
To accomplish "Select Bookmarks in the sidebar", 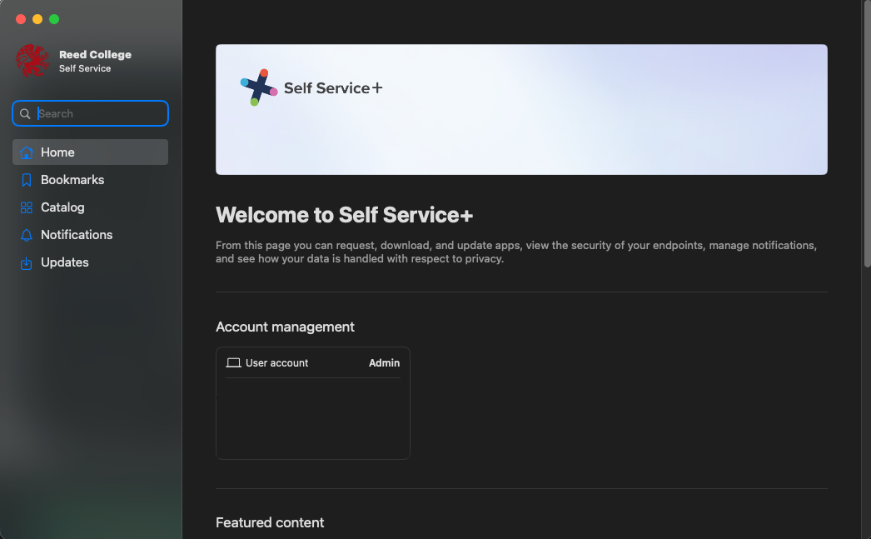I will (72, 179).
